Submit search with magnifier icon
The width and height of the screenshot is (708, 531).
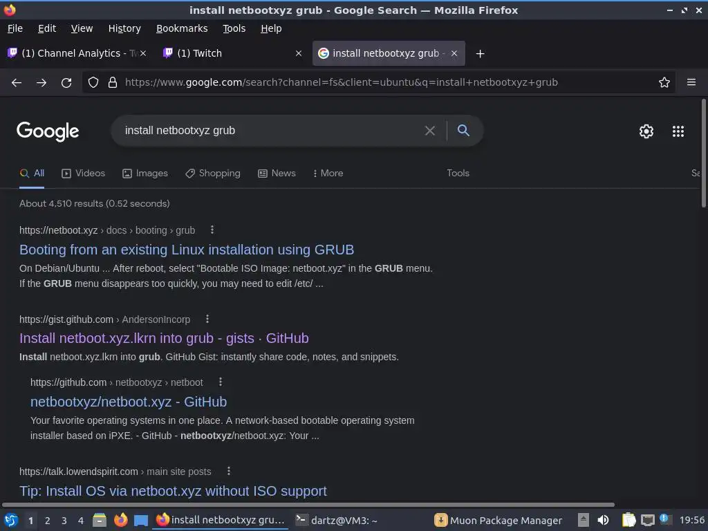[x=463, y=131]
